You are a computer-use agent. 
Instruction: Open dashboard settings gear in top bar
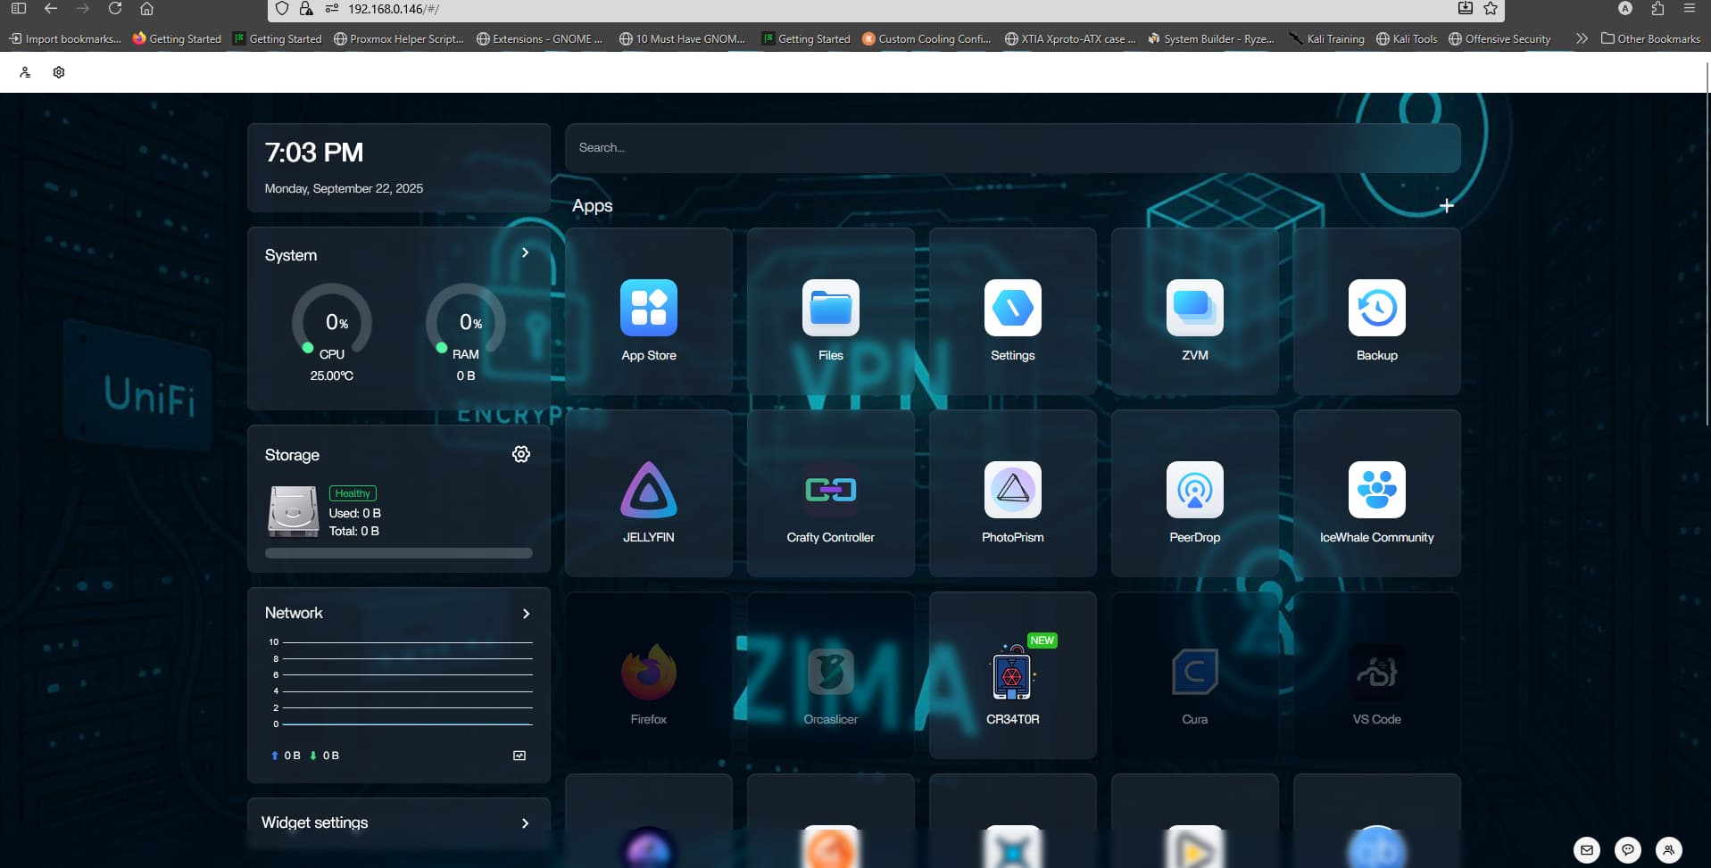coord(59,72)
